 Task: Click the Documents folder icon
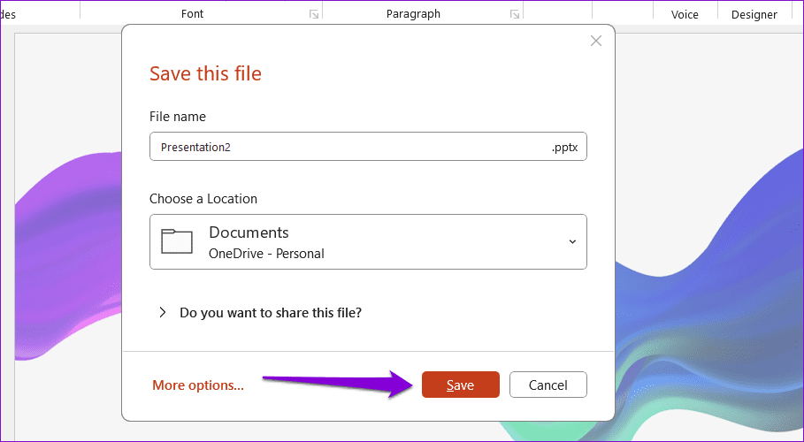[177, 241]
